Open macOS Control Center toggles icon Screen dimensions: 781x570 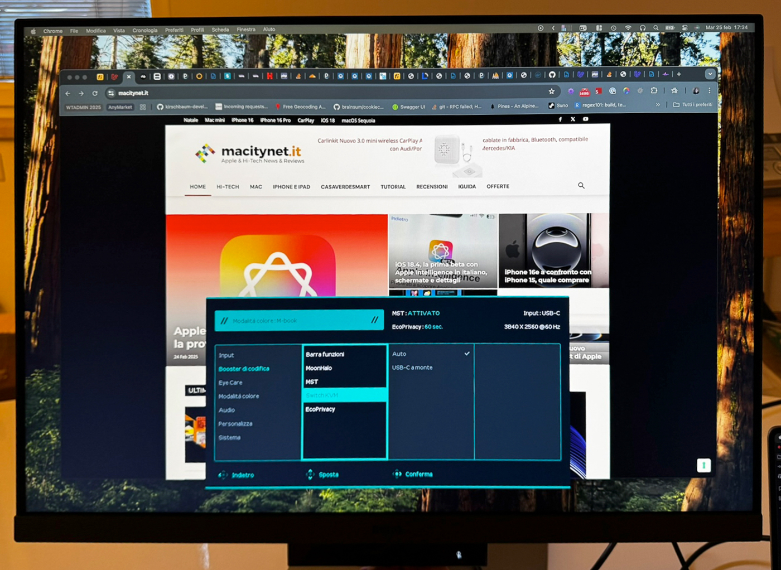pos(684,28)
